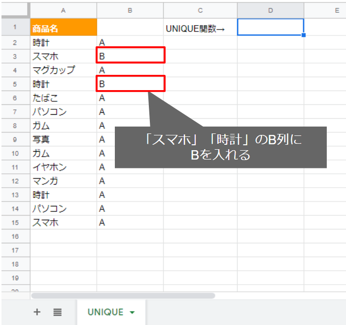The height and width of the screenshot is (325, 346).
Task: Click the selected empty cell D1
Action: click(271, 27)
